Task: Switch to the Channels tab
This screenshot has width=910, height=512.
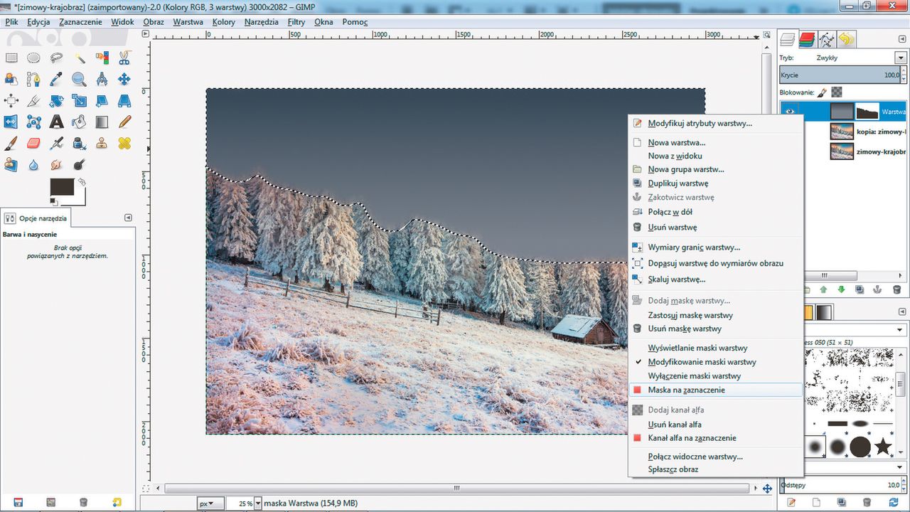Action: (807, 39)
